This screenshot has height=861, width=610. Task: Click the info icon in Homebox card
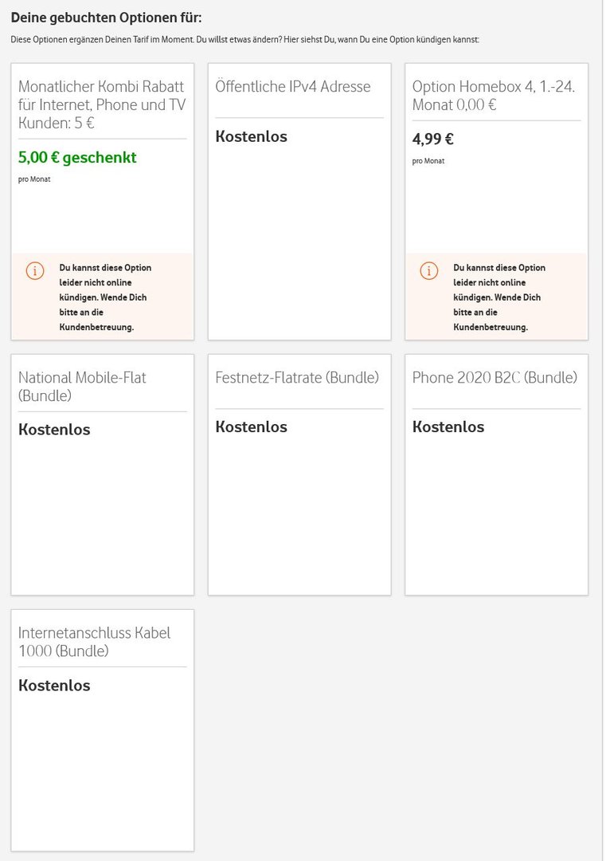coord(429,271)
